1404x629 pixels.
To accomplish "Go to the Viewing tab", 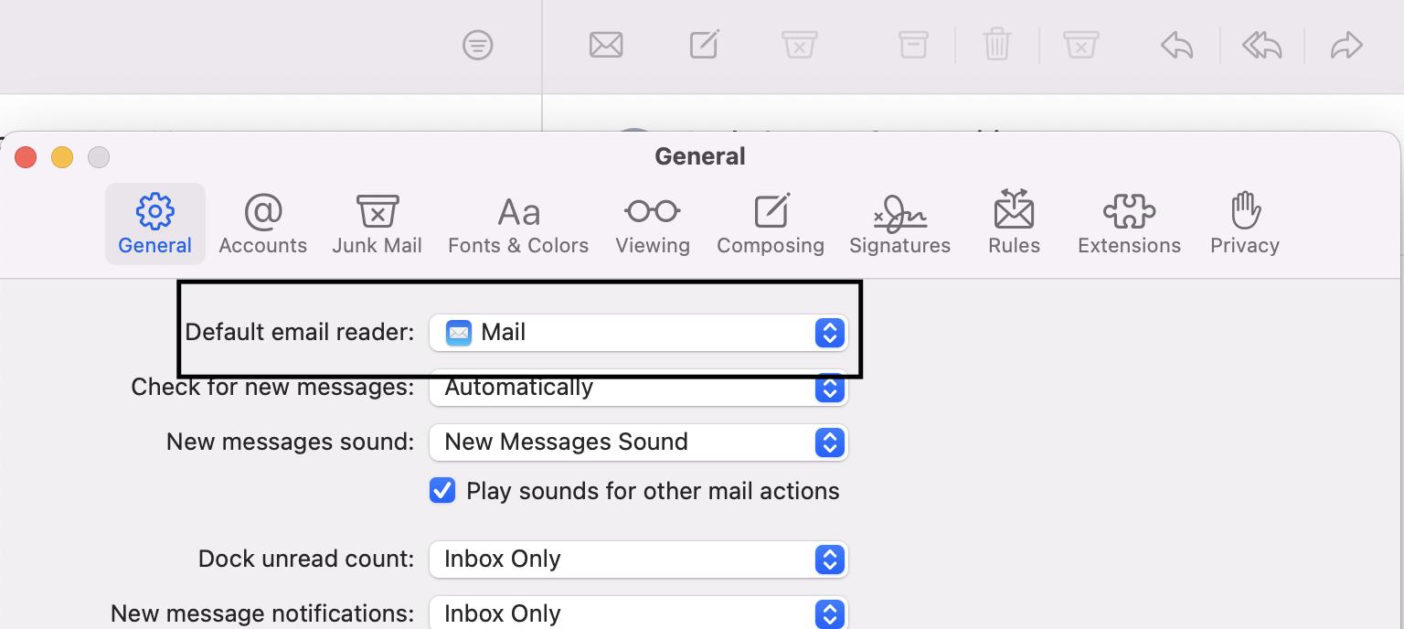I will coord(653,224).
